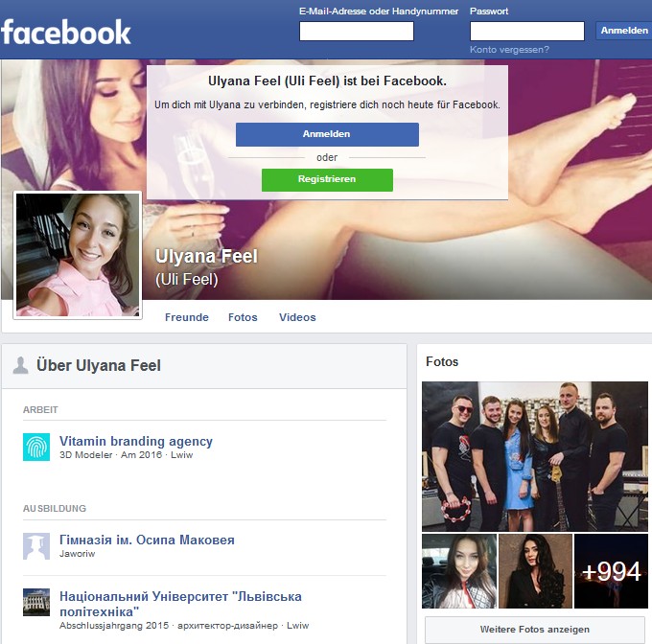This screenshot has width=652, height=644.
Task: Focus the E-Mail-Adresse oder Handynummer field
Action: (x=357, y=32)
